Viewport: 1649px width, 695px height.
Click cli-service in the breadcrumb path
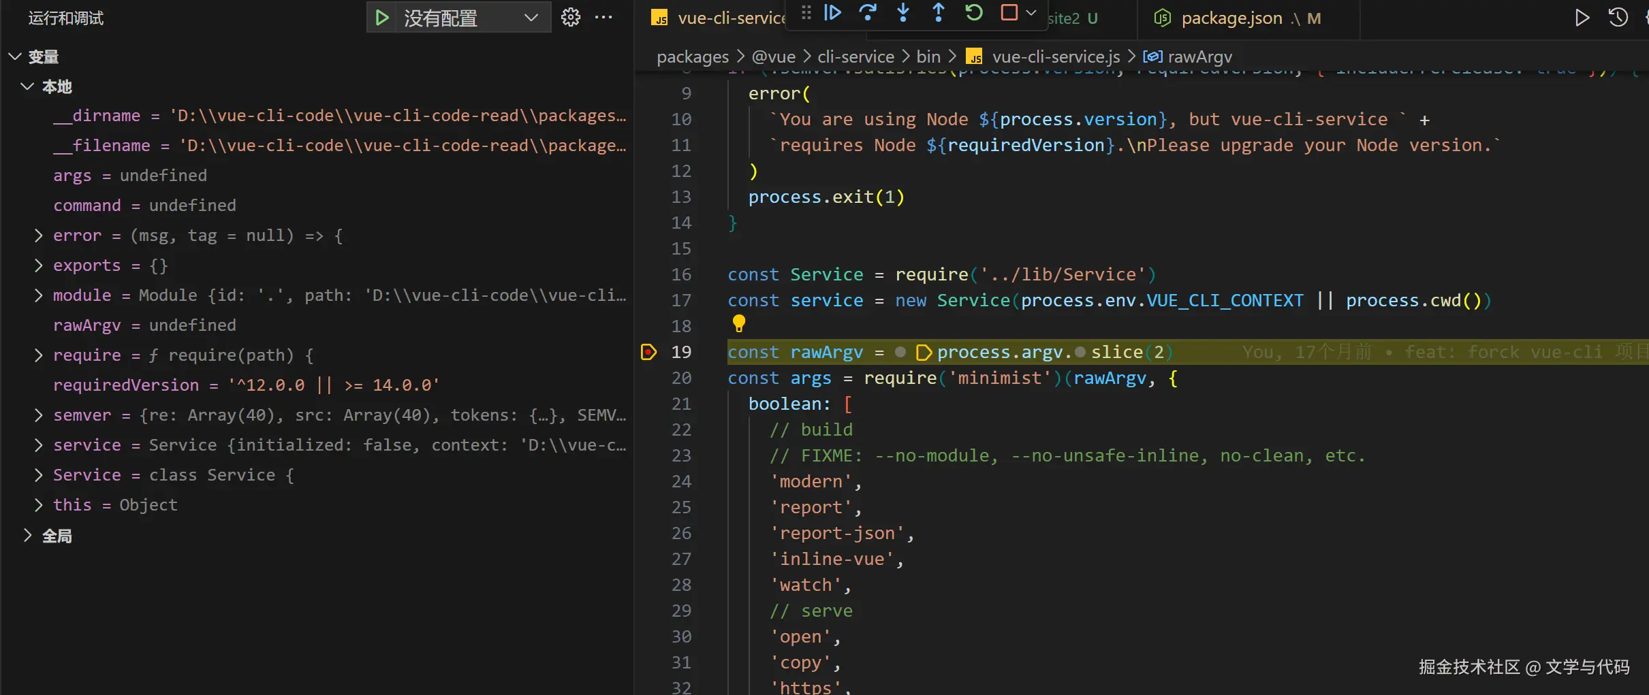(855, 56)
